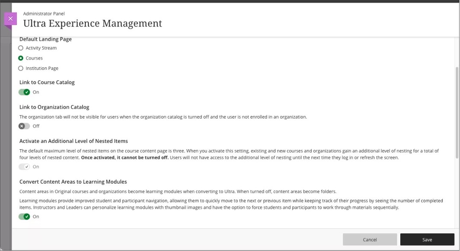Click the Link to Organization Catalog heading
This screenshot has width=460, height=251.
click(x=54, y=107)
